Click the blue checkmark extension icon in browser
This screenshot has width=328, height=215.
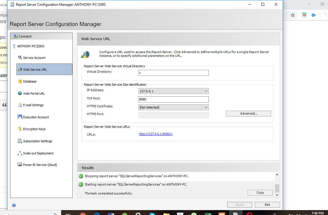[313, 15]
